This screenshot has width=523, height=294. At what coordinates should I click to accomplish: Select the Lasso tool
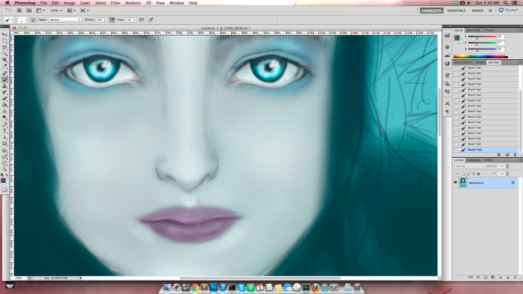click(5, 47)
